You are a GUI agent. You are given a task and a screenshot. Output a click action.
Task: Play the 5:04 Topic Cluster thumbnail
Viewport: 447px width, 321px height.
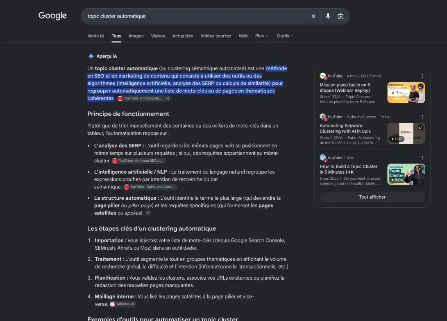pos(406,174)
